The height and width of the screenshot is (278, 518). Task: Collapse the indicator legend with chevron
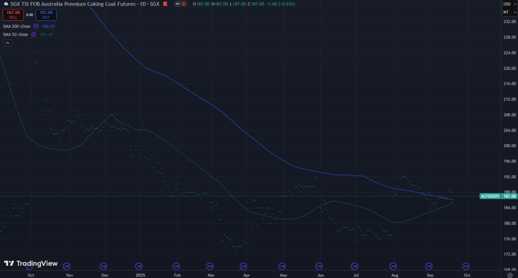pos(7,43)
